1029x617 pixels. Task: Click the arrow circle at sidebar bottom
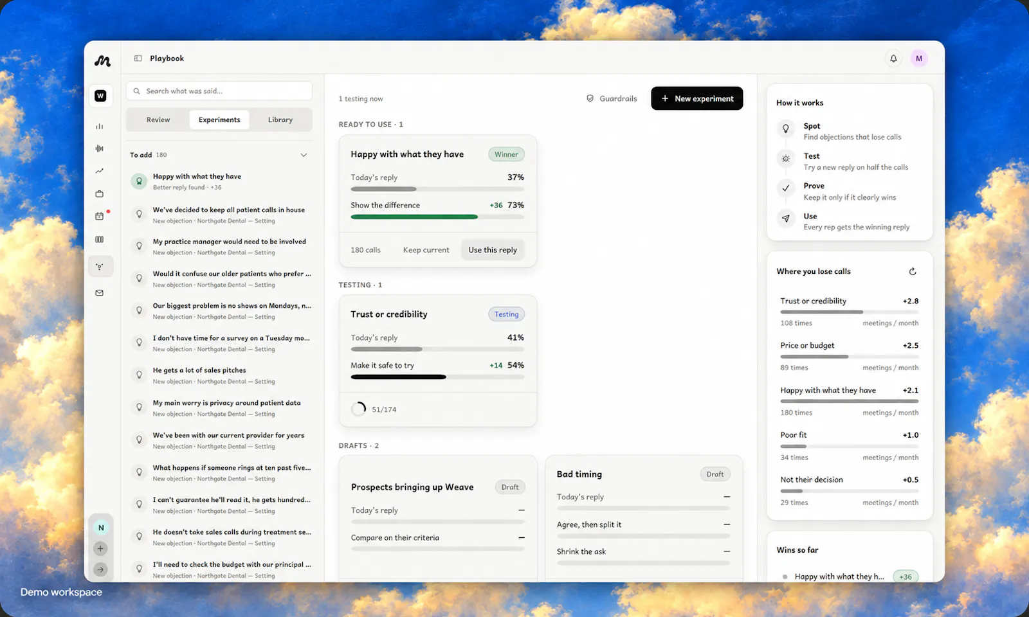pyautogui.click(x=100, y=569)
